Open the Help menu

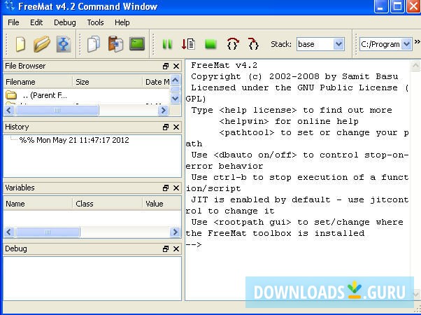[122, 22]
